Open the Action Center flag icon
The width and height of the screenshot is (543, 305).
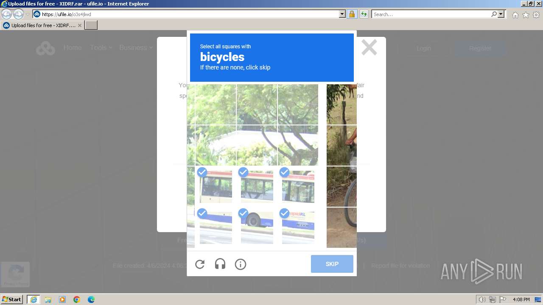503,299
